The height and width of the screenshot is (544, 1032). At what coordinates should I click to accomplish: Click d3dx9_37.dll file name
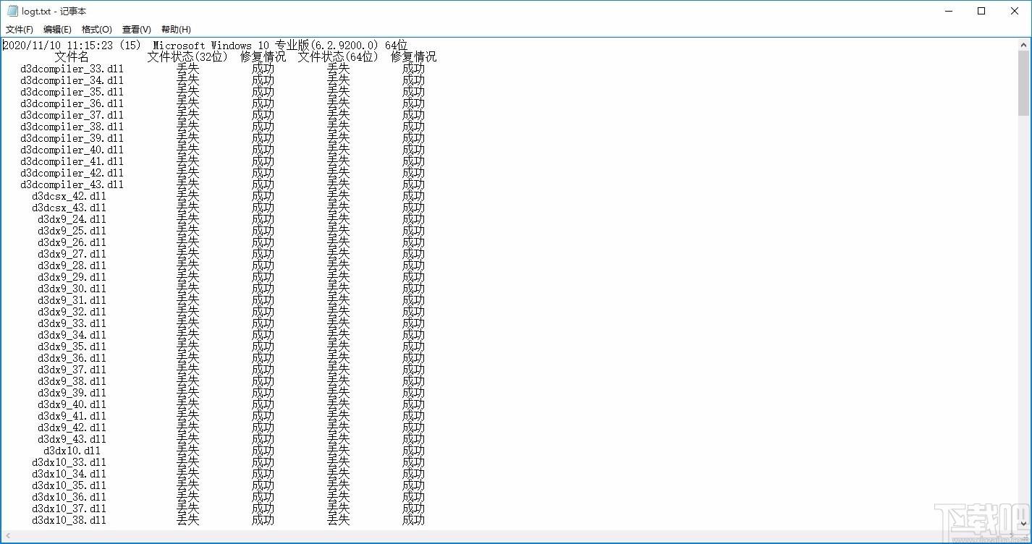[x=72, y=370]
